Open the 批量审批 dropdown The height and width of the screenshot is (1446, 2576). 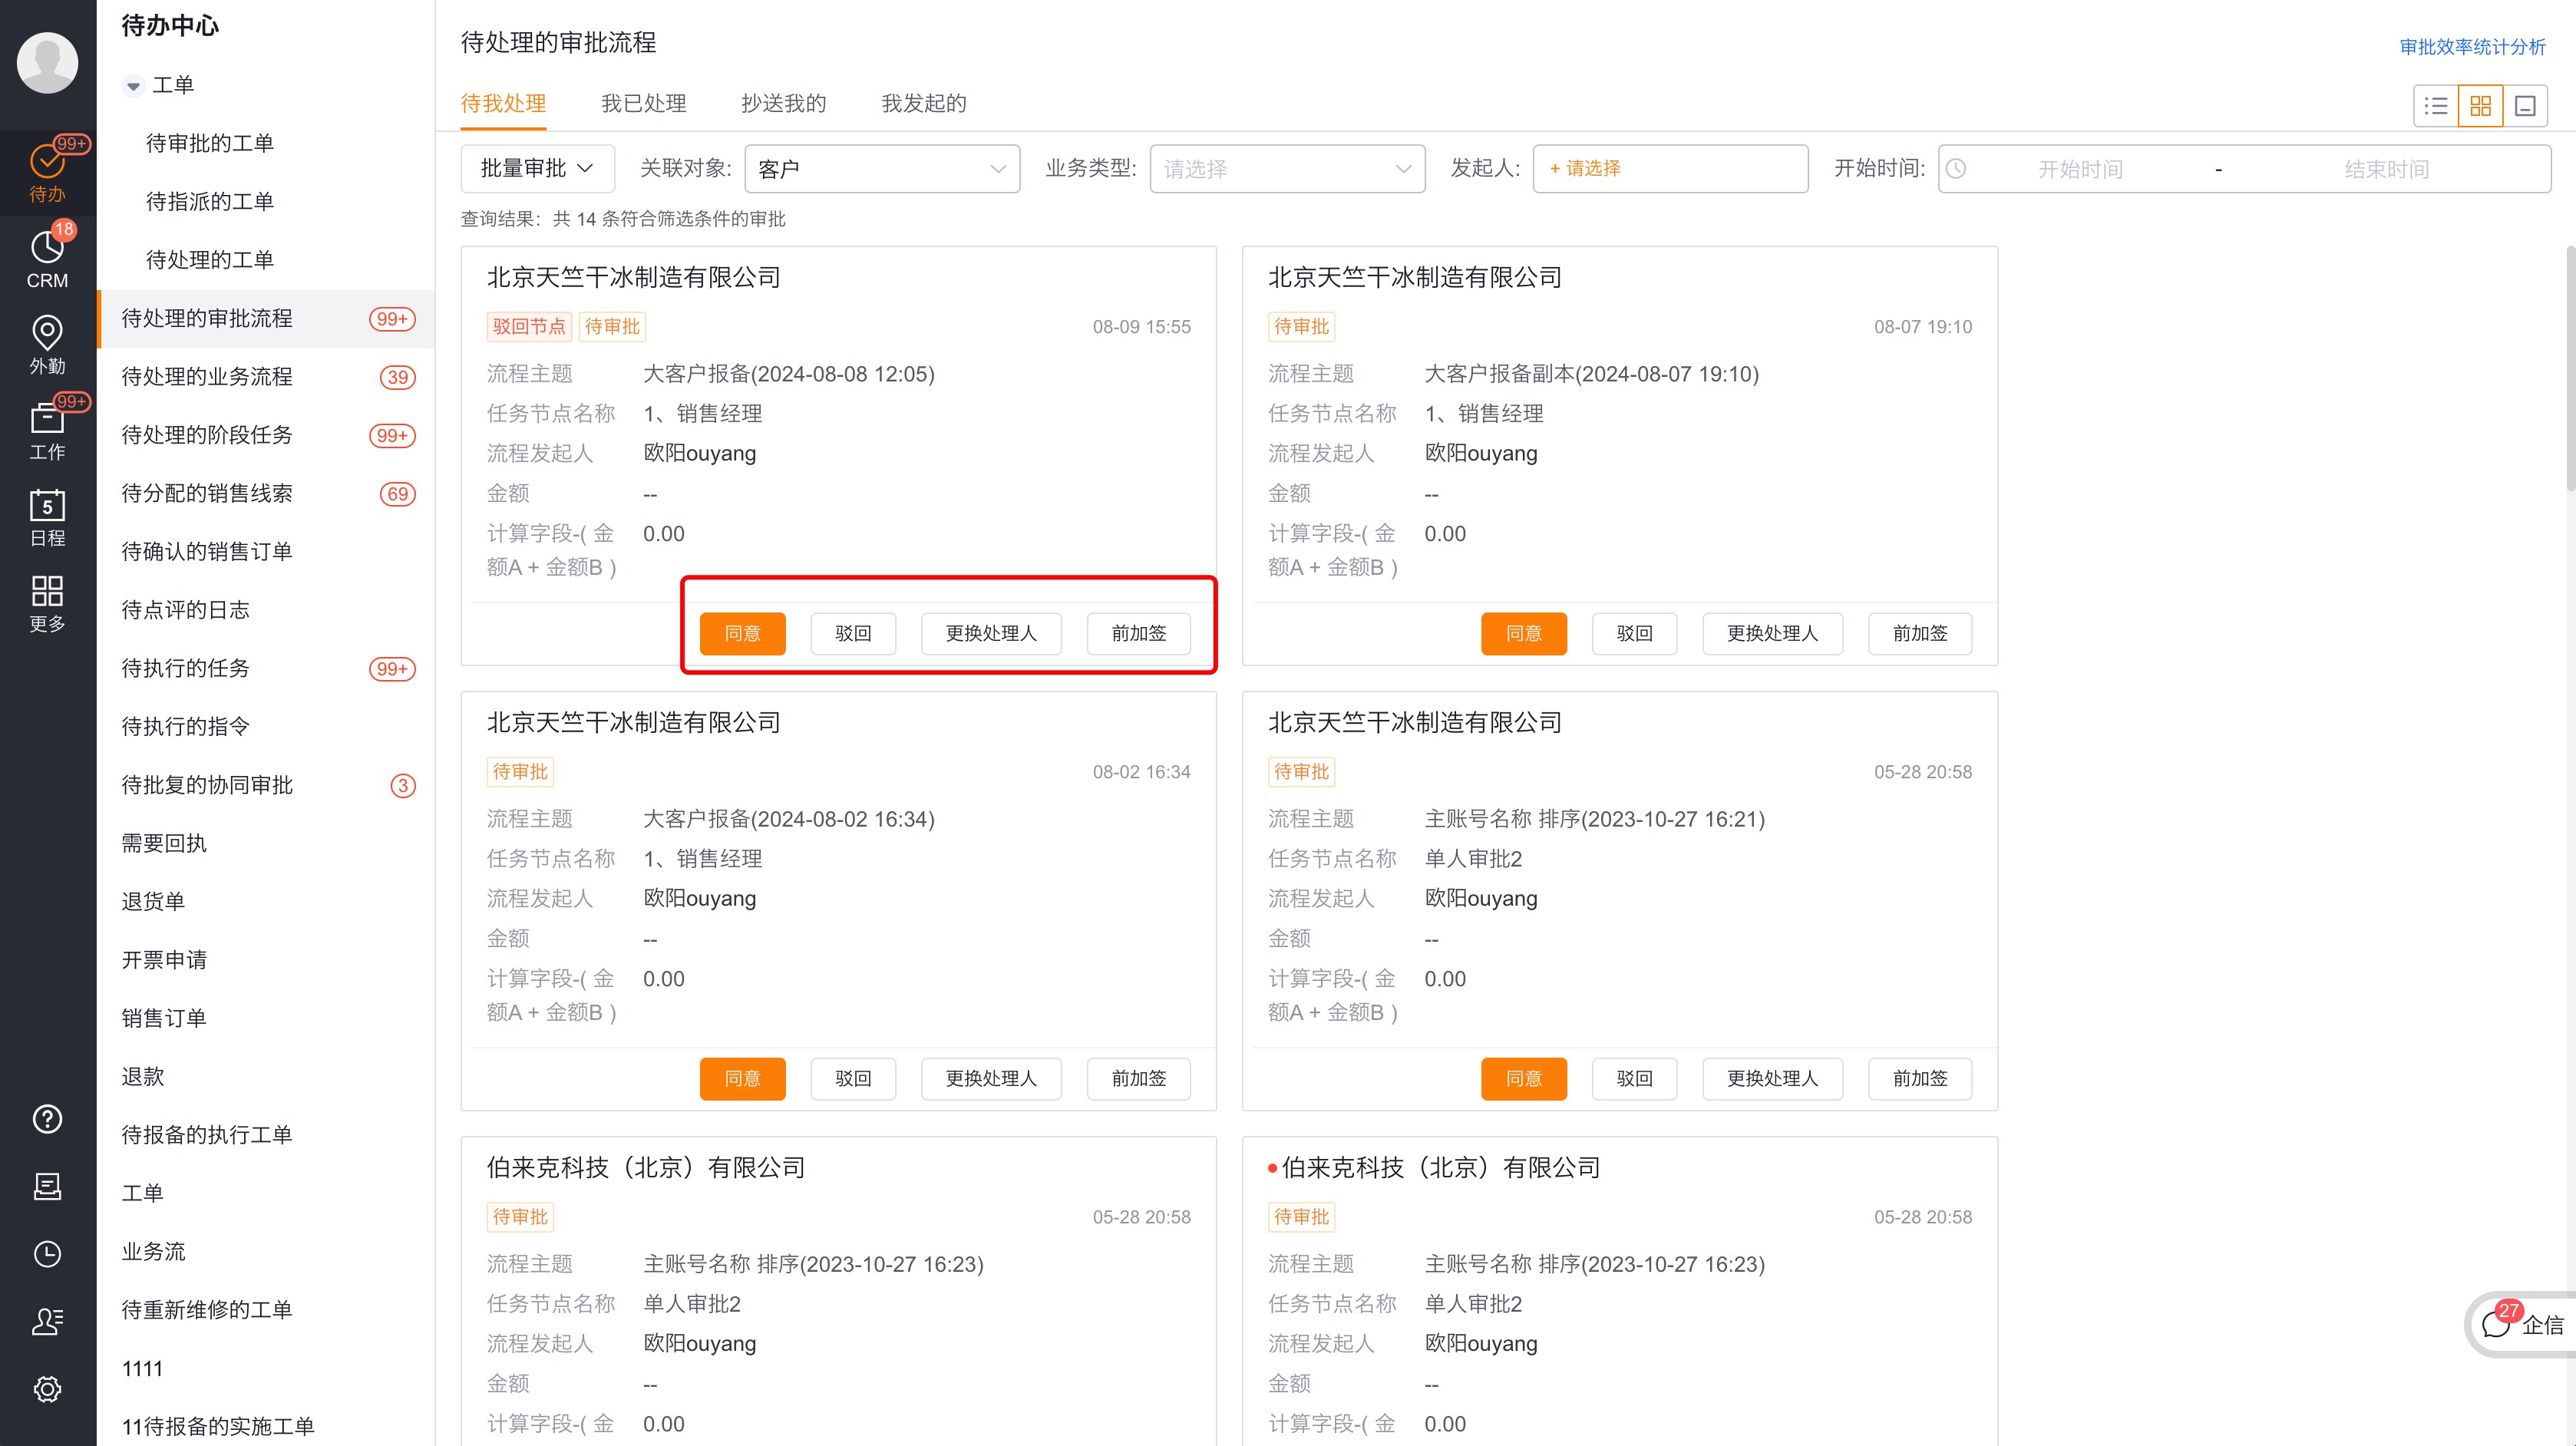[x=537, y=168]
